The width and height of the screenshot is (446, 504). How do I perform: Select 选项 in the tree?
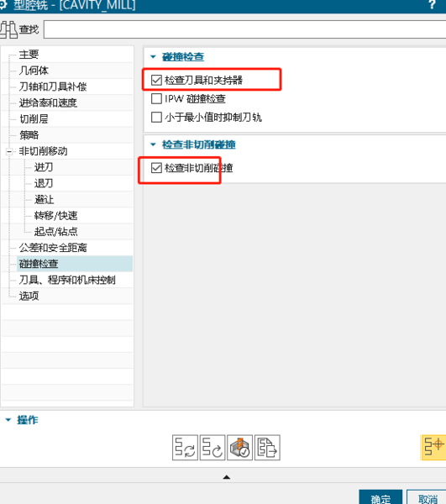(29, 296)
